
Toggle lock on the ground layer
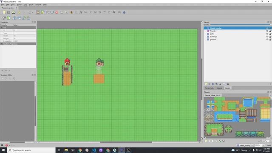pos(270,40)
